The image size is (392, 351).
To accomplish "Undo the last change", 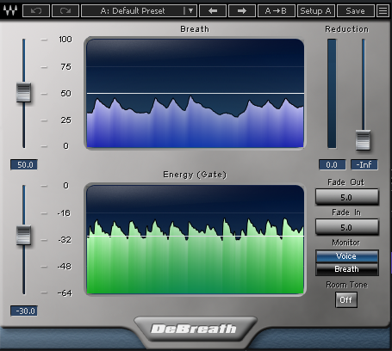I will [x=36, y=11].
